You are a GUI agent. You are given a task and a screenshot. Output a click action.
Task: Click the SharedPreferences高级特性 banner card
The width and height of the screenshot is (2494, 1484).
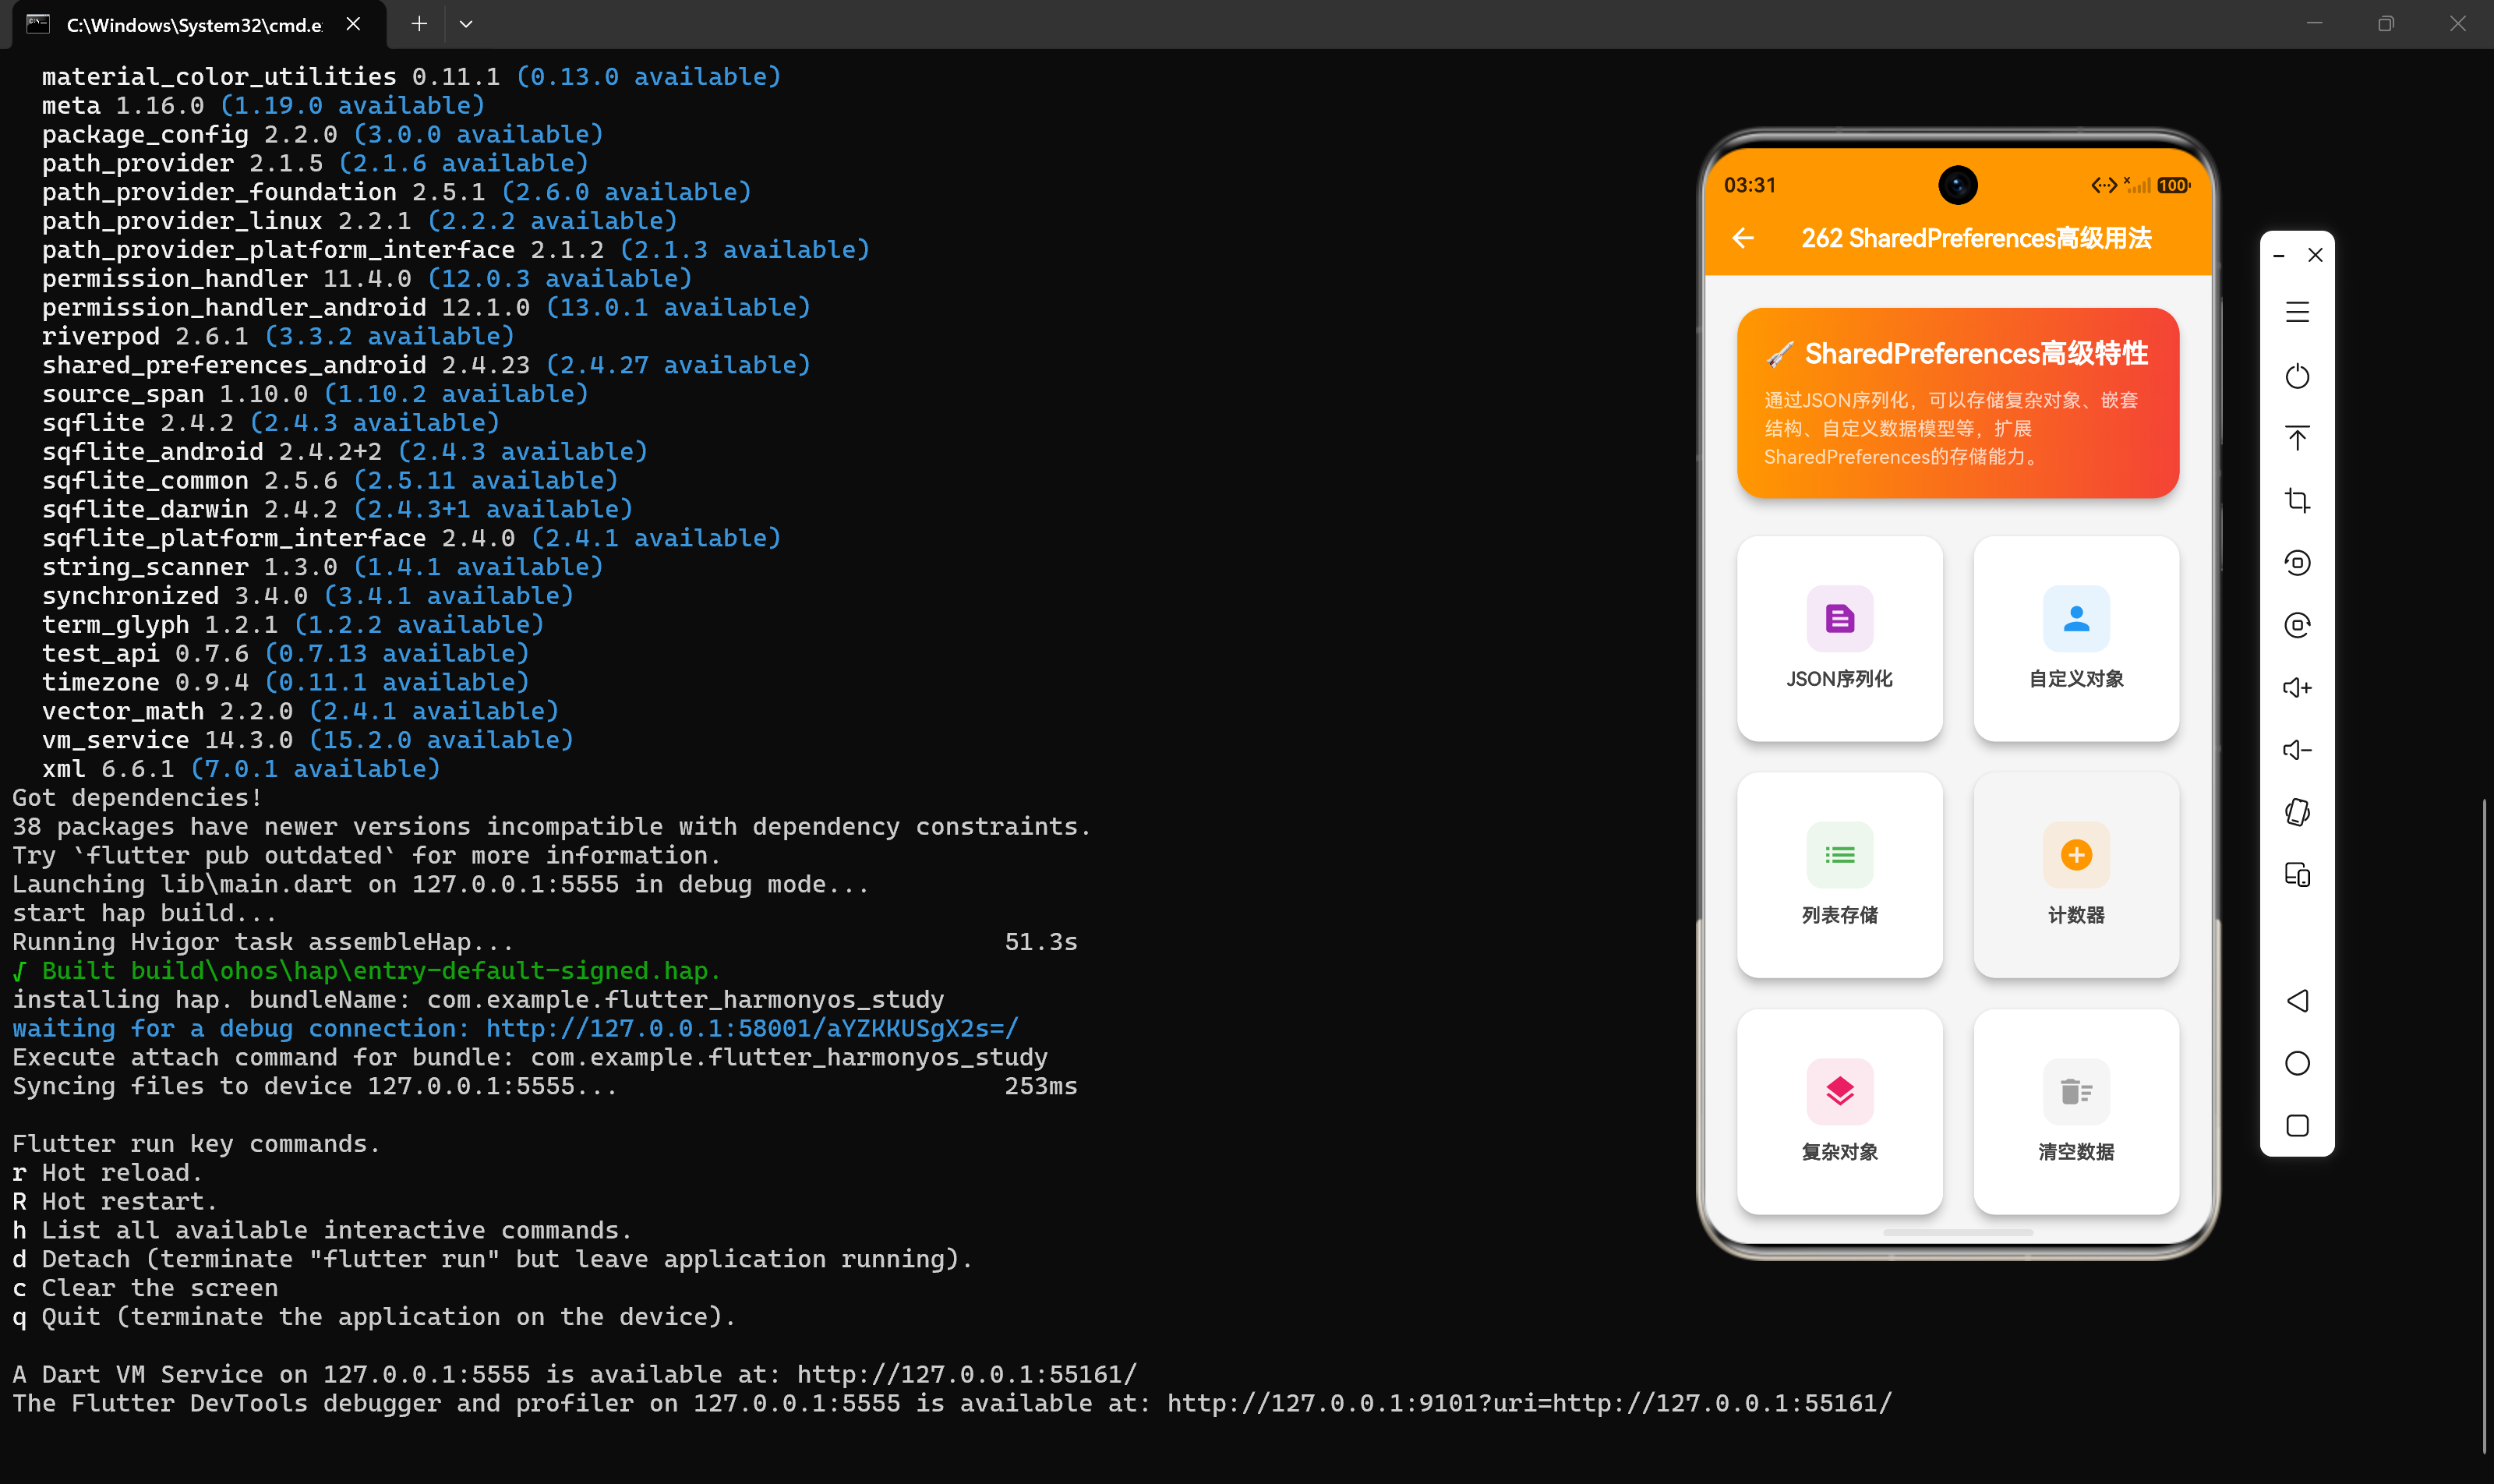coord(1958,403)
